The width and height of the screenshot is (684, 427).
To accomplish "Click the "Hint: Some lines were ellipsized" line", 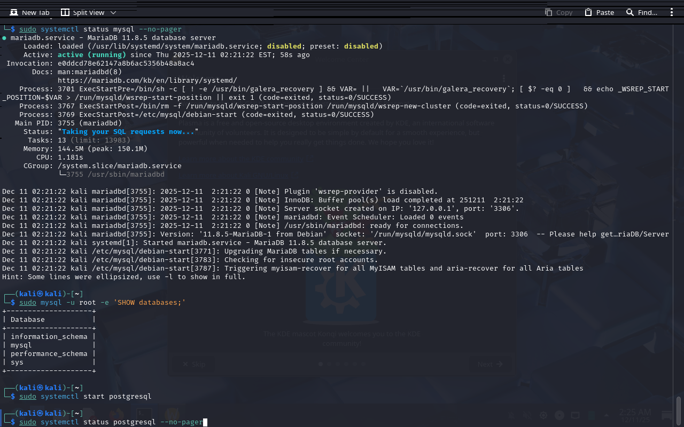I will coord(123,276).
